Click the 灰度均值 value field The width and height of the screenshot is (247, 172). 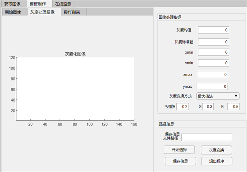[x=213, y=30]
